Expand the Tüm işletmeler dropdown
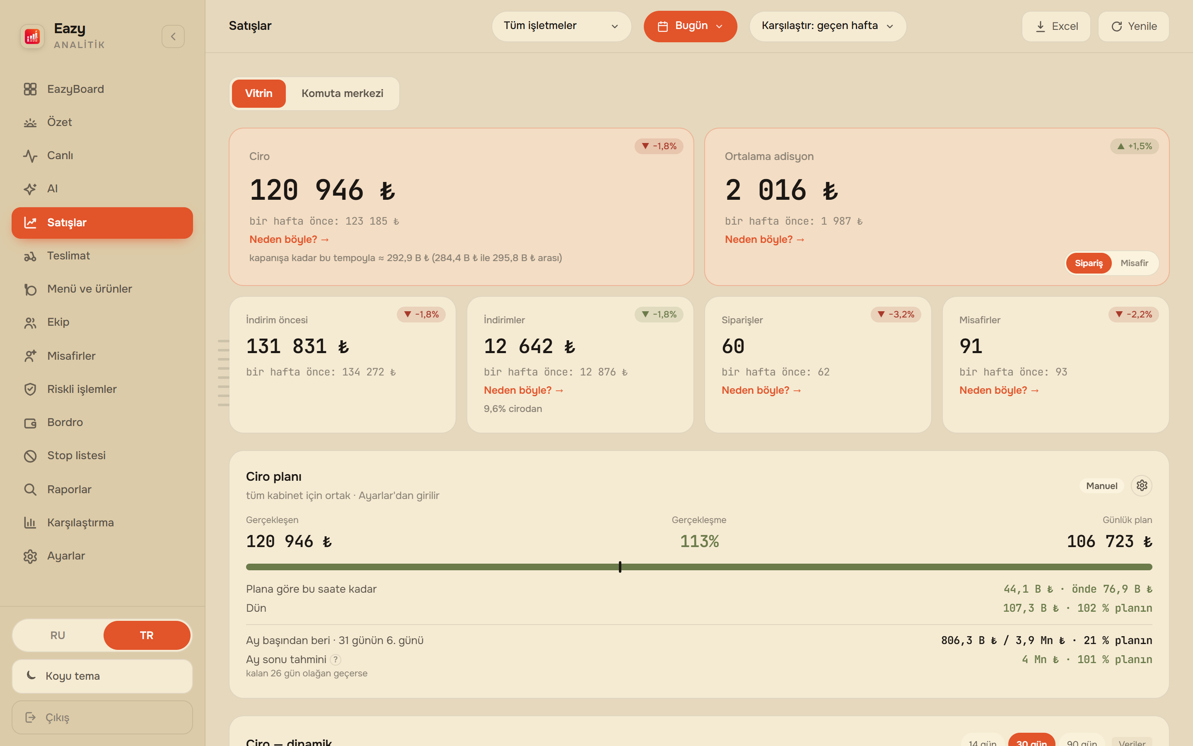Viewport: 1193px width, 746px height. (x=562, y=26)
